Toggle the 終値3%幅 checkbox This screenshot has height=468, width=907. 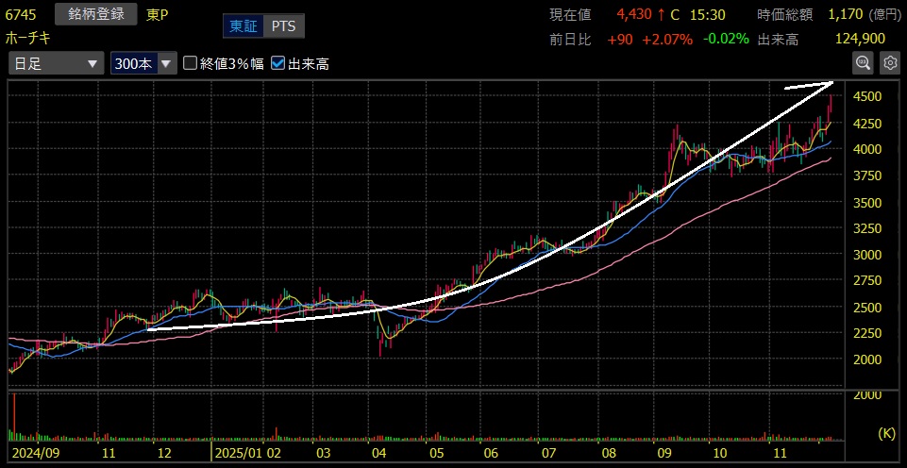coord(191,63)
